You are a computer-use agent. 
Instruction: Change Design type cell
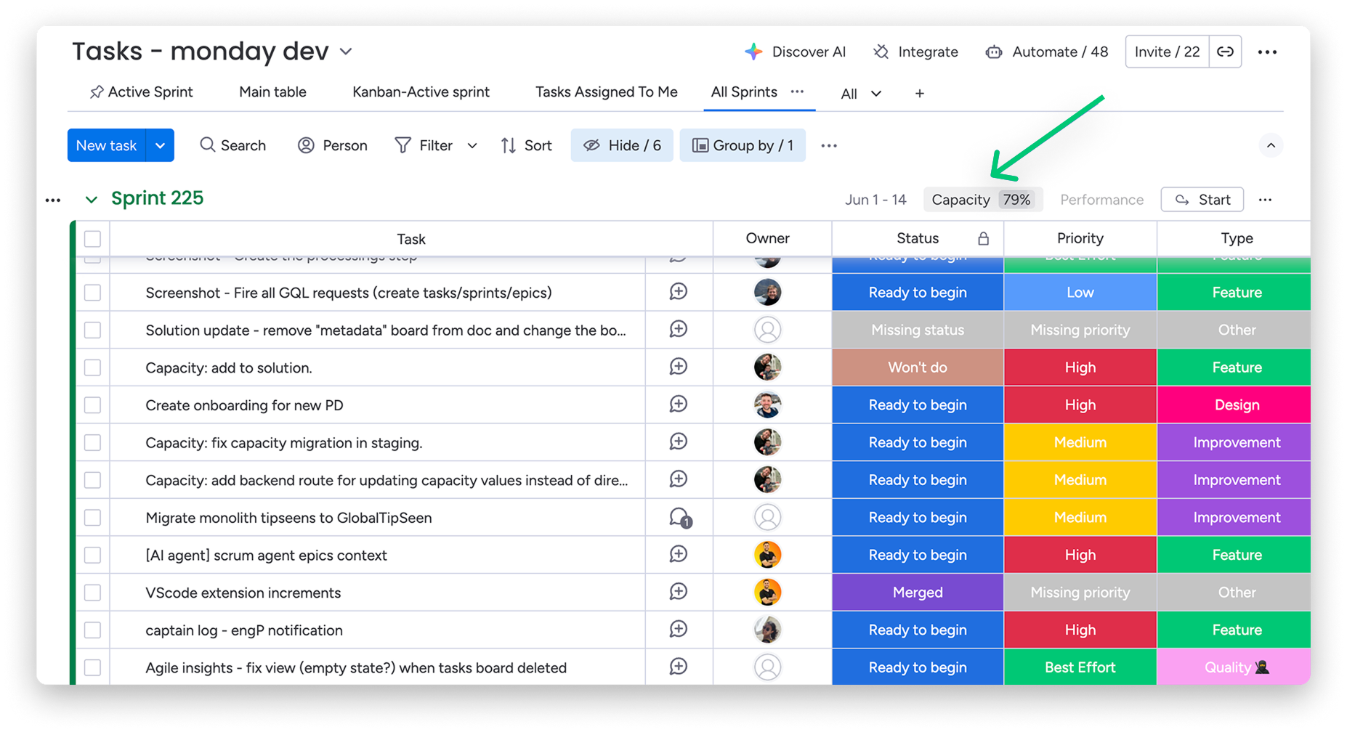(x=1234, y=405)
